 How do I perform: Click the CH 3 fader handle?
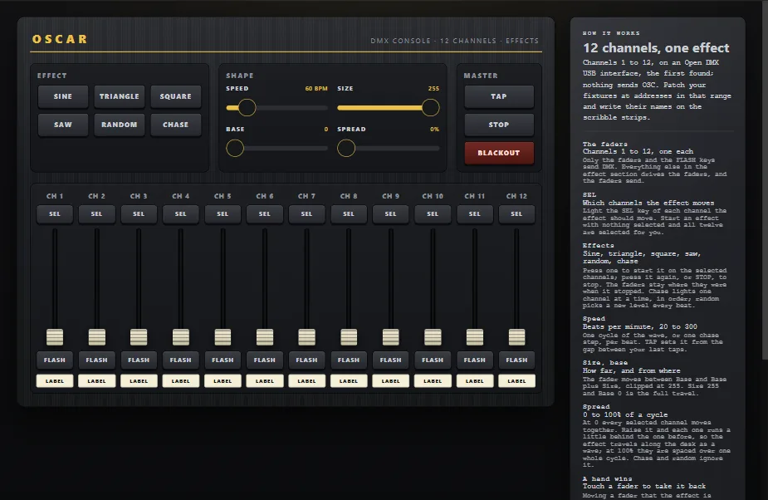[x=139, y=337]
